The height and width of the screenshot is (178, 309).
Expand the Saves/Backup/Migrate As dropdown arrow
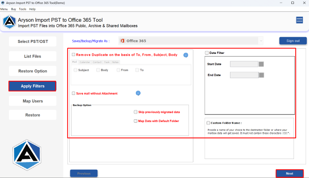point(261,41)
